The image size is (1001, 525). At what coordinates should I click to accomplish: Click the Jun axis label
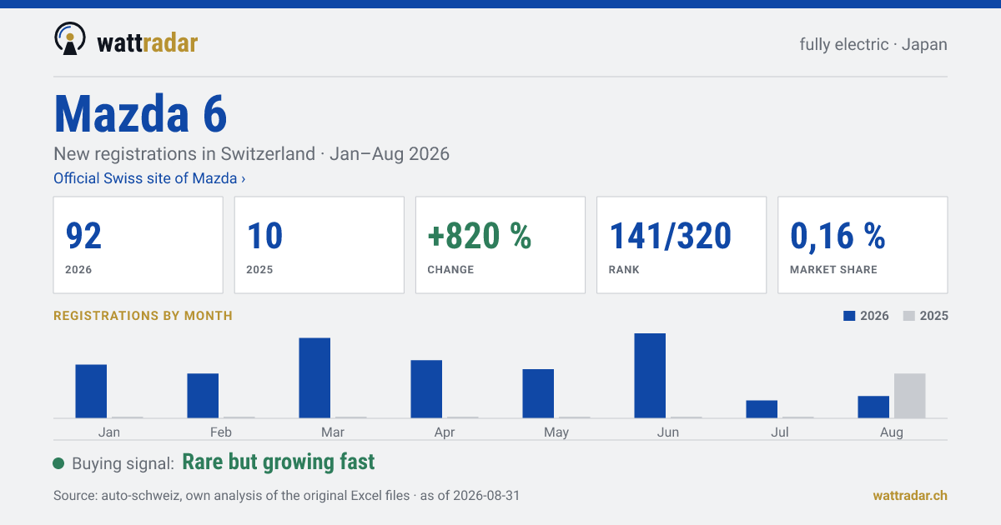668,432
